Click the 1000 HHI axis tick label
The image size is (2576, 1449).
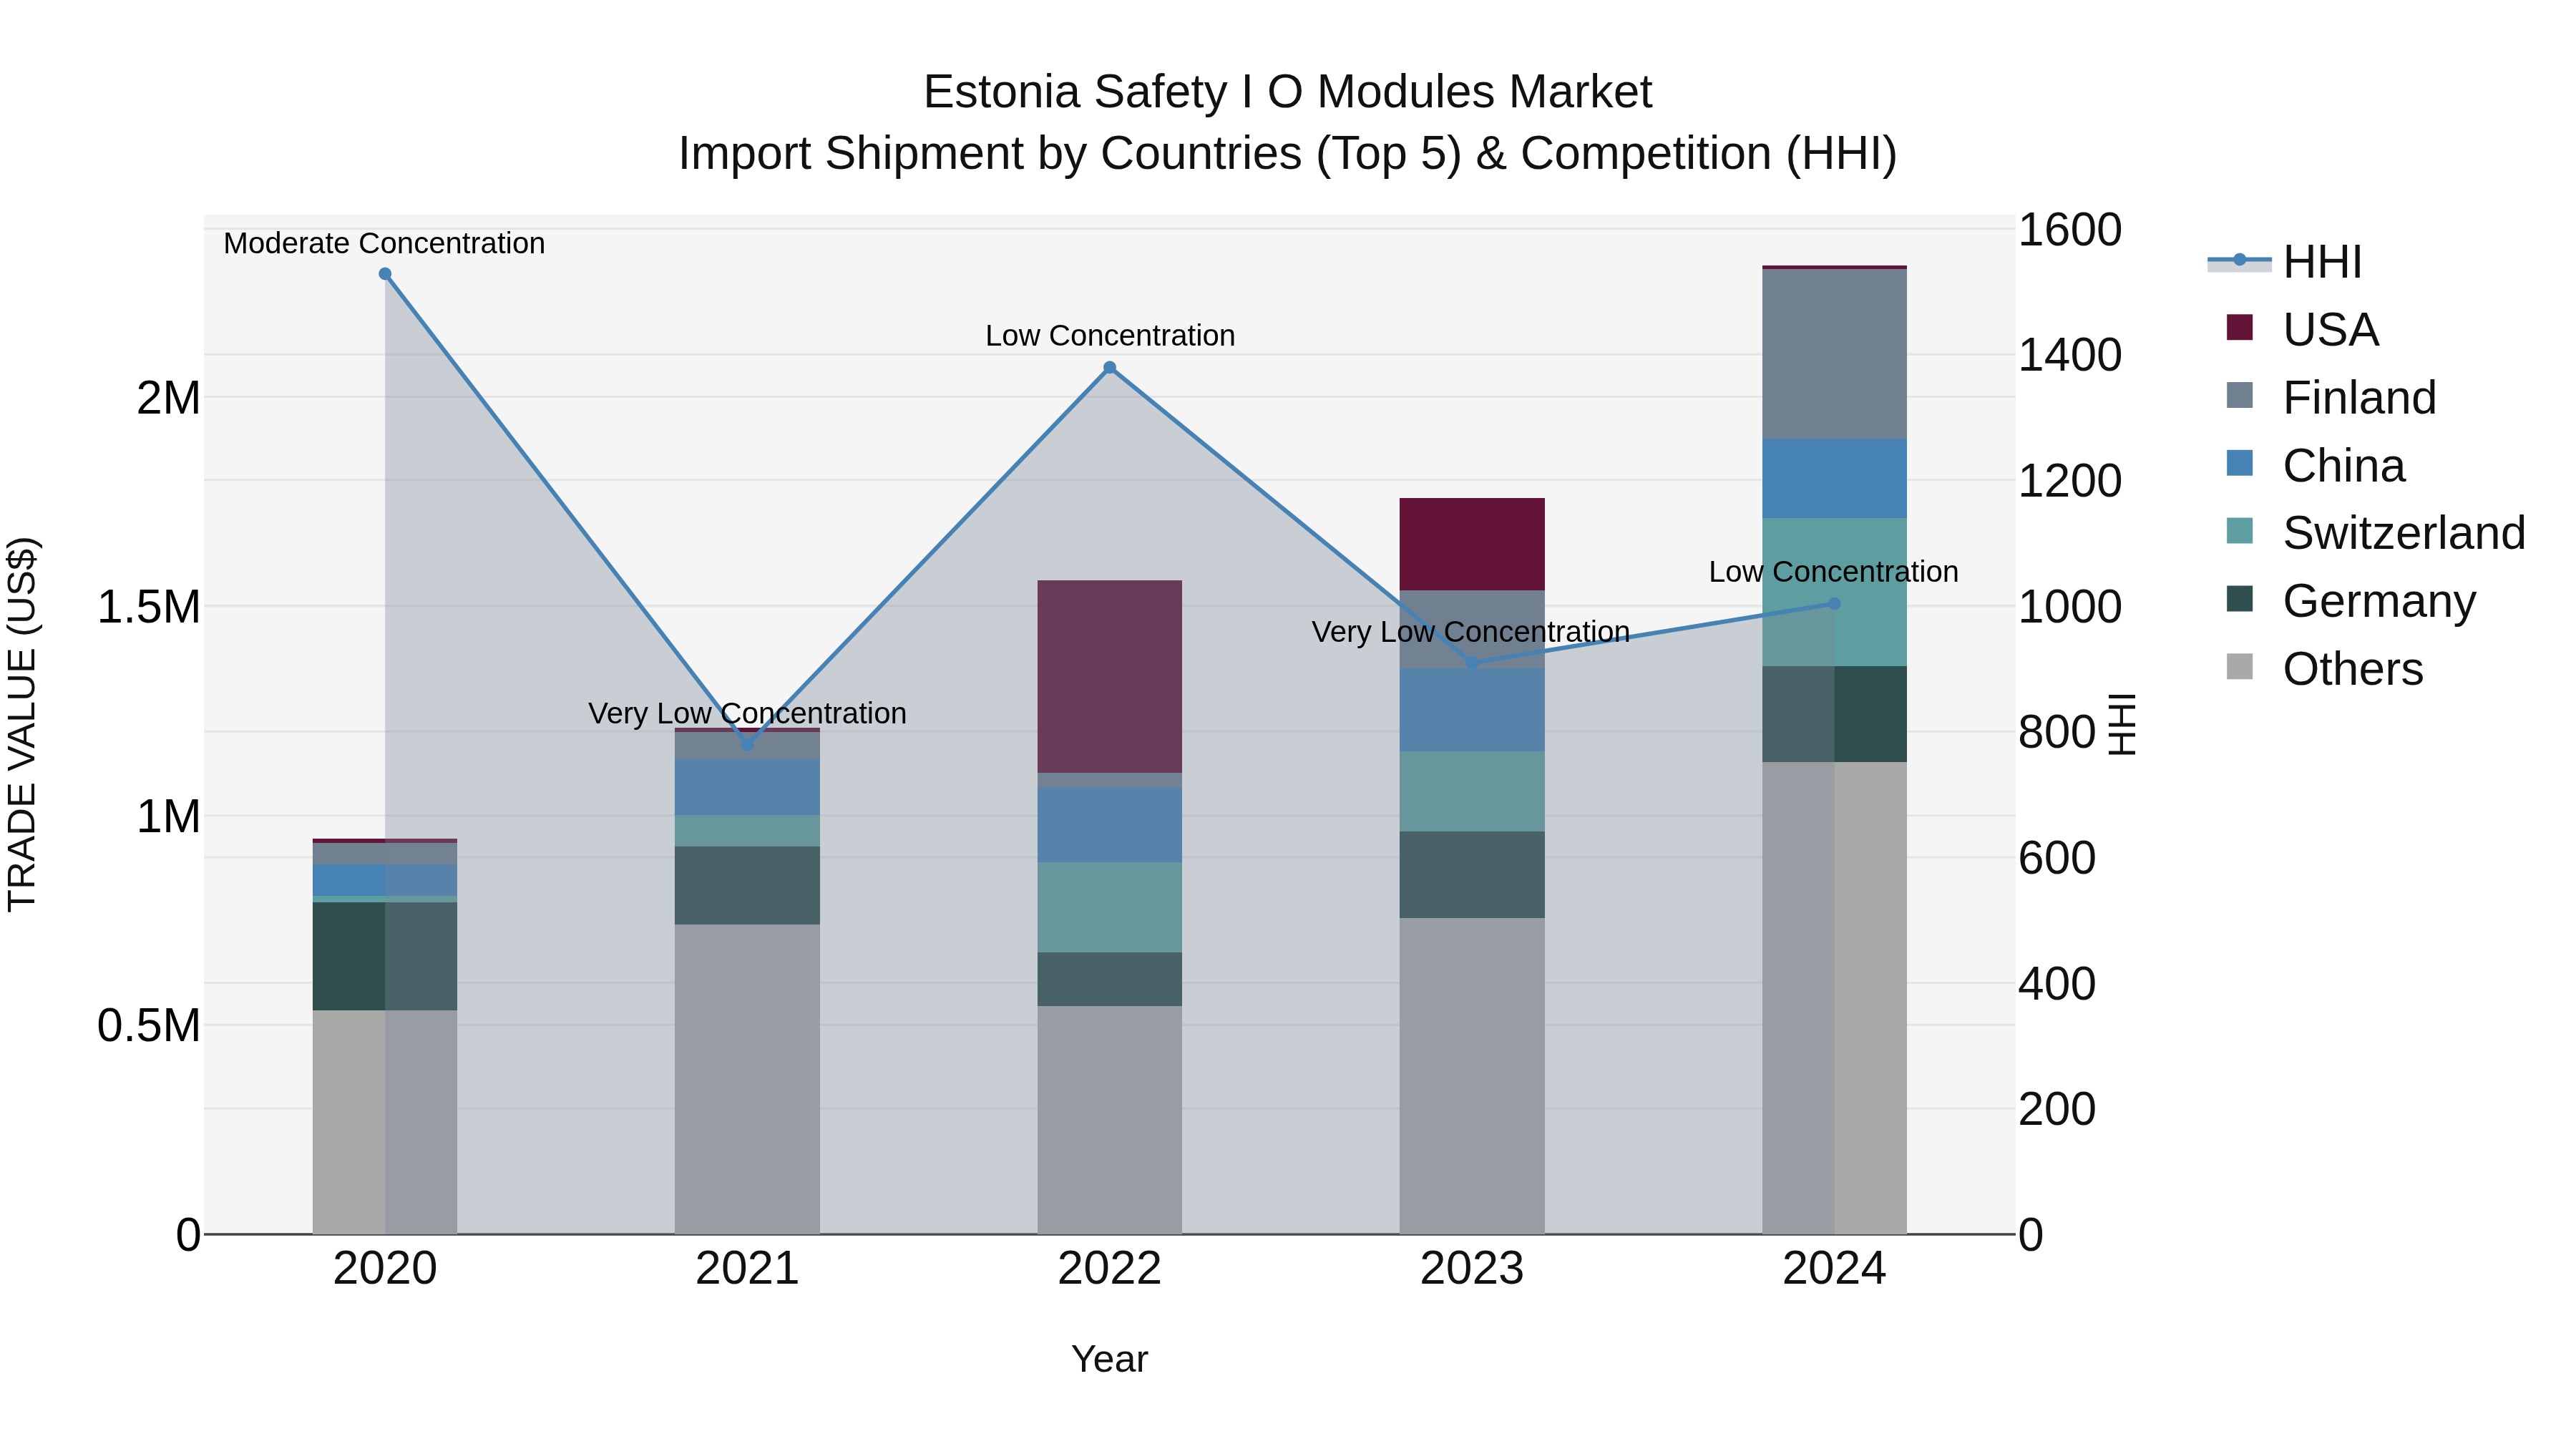[2070, 607]
